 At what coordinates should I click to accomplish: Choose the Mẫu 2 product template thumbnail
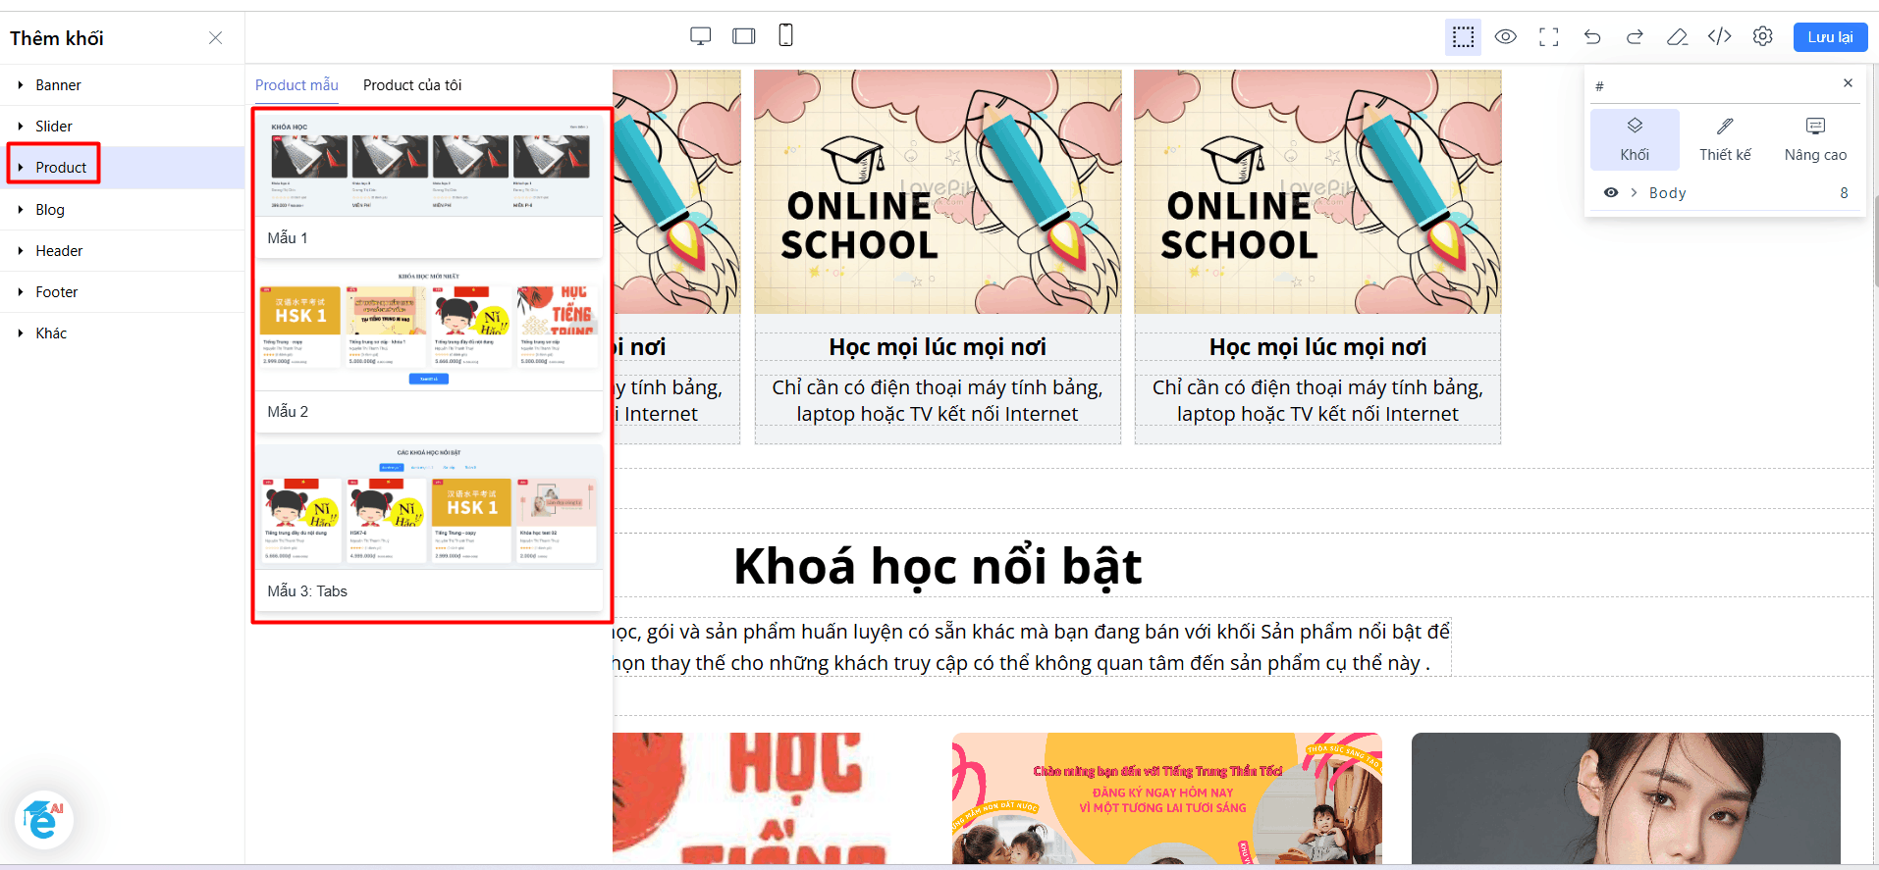pyautogui.click(x=430, y=329)
